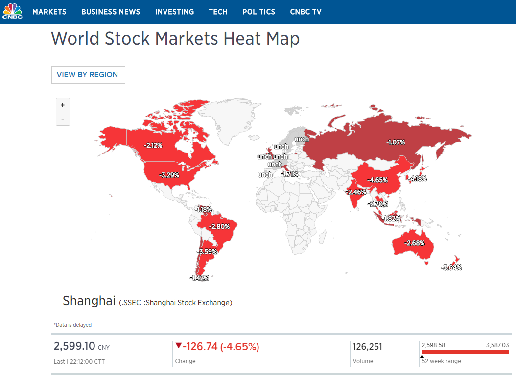Click the VIEW BY REGION button
Image resolution: width=516 pixels, height=380 pixels.
(x=88, y=74)
